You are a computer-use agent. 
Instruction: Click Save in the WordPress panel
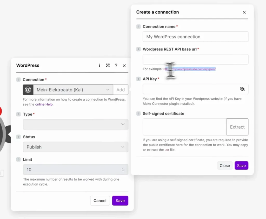click(x=120, y=201)
